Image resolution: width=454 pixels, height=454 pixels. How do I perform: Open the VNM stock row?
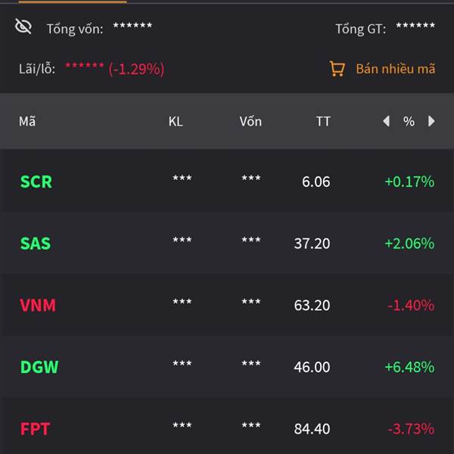38,306
